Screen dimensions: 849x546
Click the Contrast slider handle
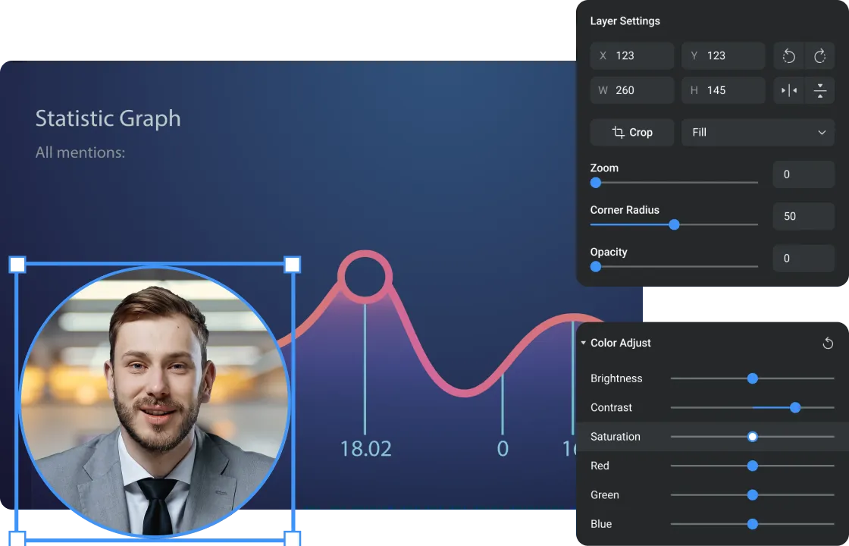[795, 408]
